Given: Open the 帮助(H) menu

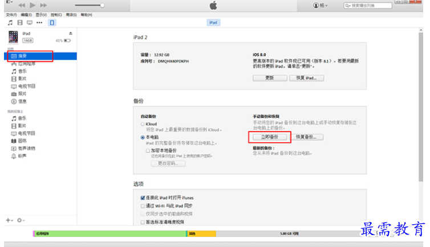Looking at the screenshot, I should pos(86,15).
